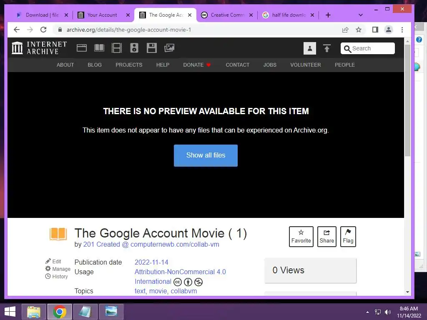The image size is (427, 320).
Task: Open the VOLUNTEER menu item
Action: pyautogui.click(x=306, y=65)
